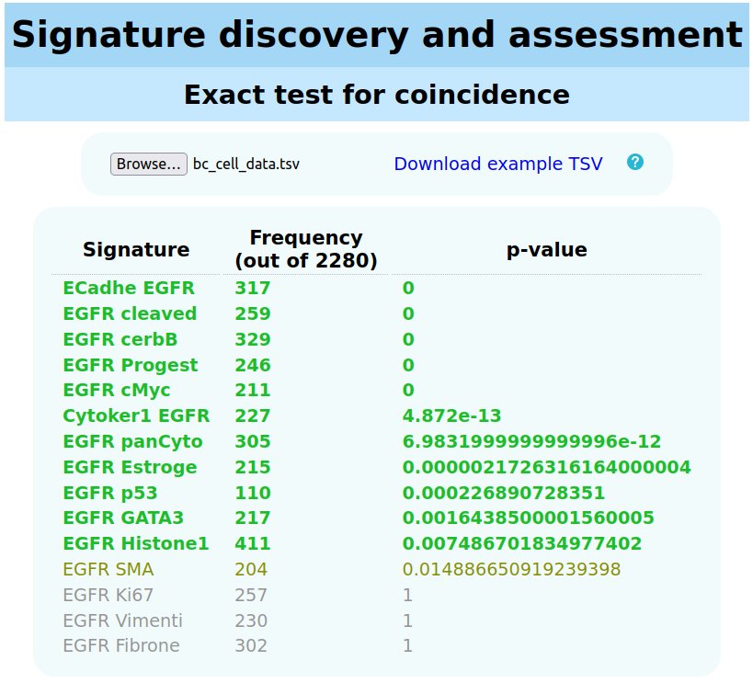
Task: Open the Download example TSV link
Action: (498, 164)
